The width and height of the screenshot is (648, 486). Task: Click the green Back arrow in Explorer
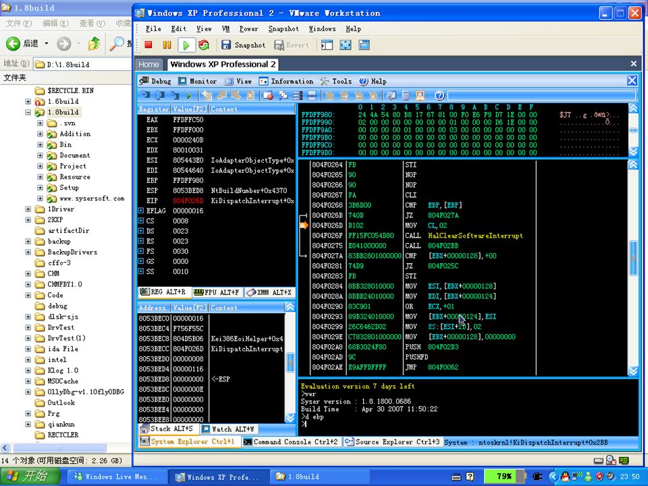click(13, 43)
